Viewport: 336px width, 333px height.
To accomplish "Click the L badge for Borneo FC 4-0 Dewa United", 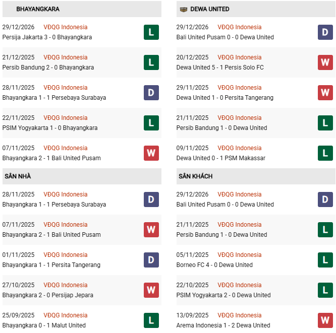I will click(325, 260).
